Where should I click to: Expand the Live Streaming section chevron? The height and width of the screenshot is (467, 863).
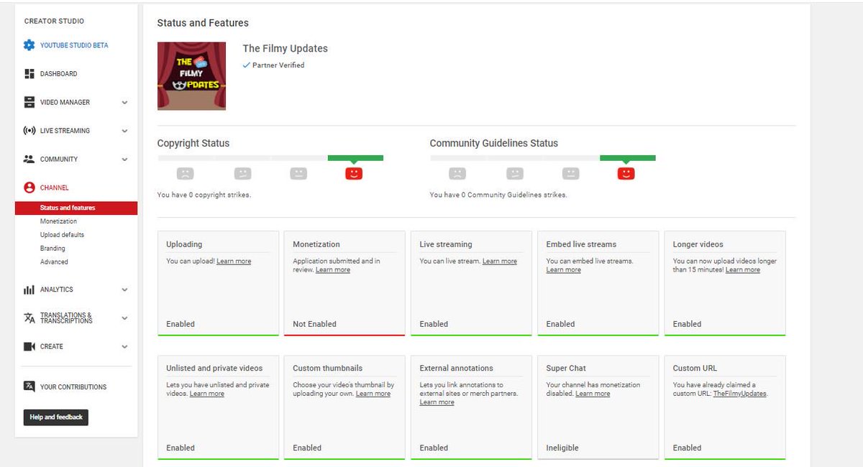click(x=124, y=131)
